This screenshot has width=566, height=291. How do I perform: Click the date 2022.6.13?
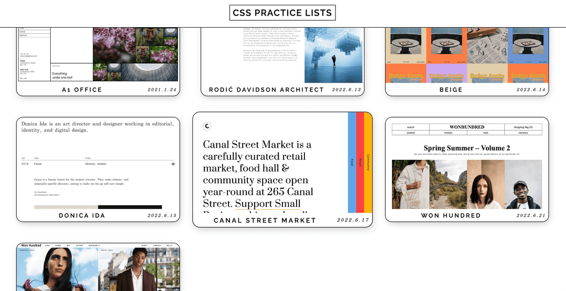coord(346,90)
